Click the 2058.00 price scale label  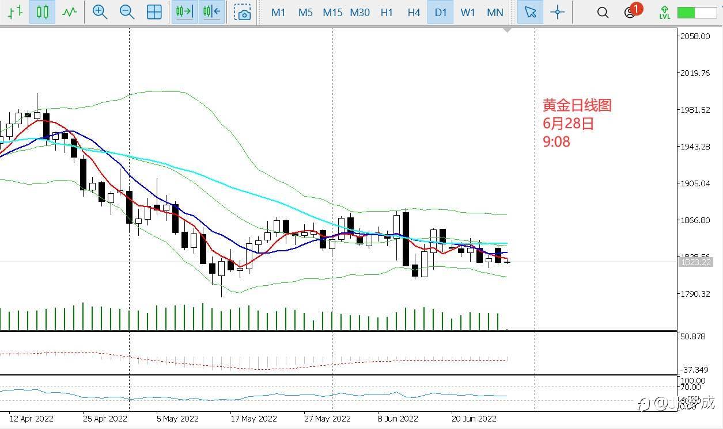click(x=695, y=36)
